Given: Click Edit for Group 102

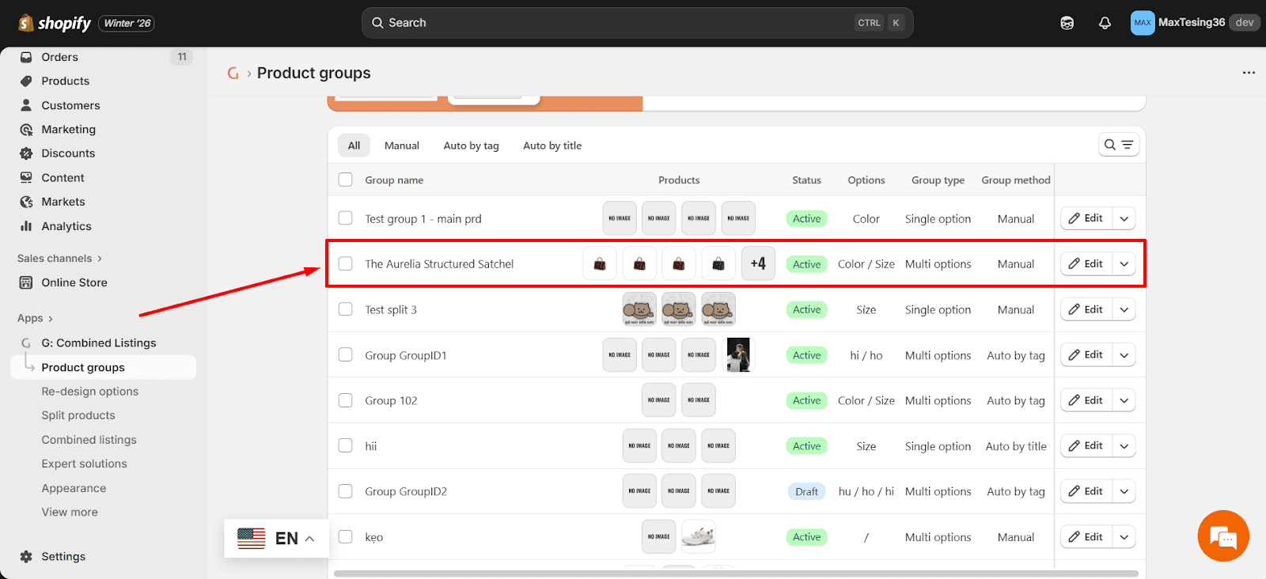Looking at the screenshot, I should [x=1086, y=400].
